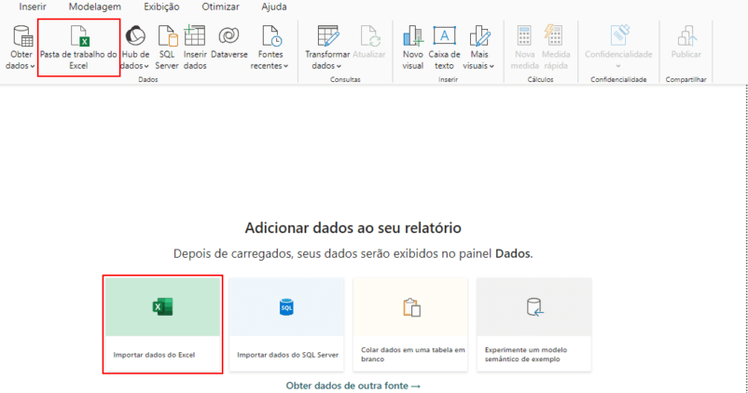Choose Colar dados em uma tabela em branco

[412, 355]
